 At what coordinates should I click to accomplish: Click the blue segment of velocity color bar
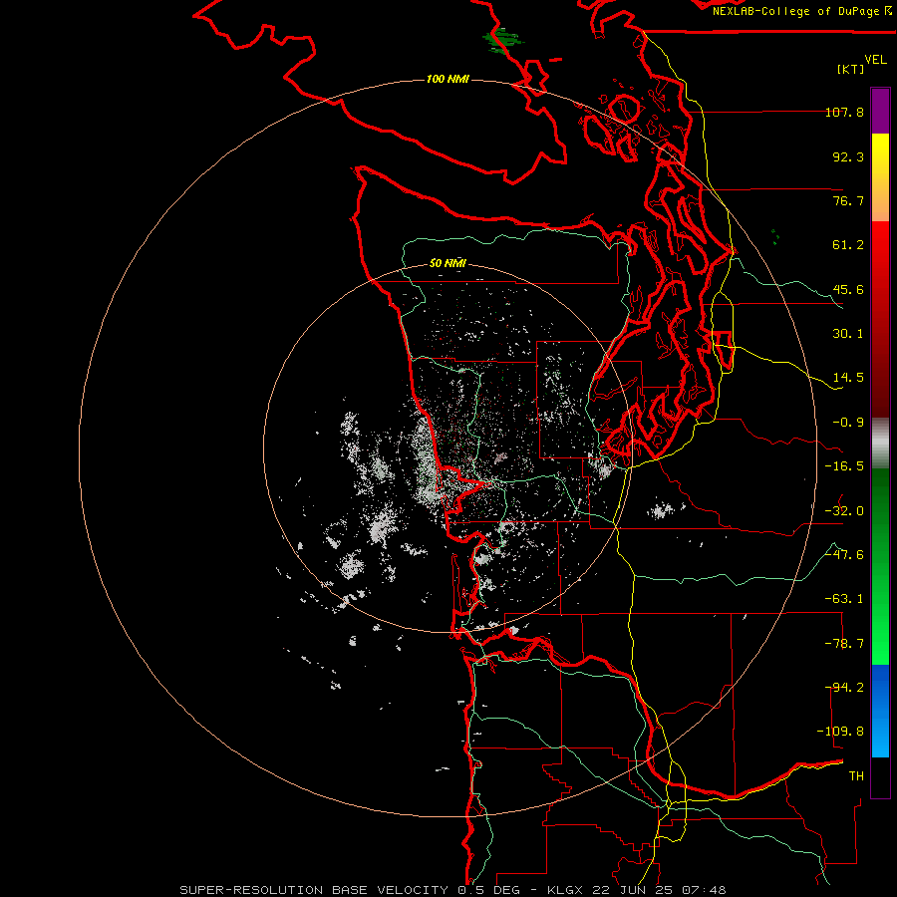tap(880, 711)
